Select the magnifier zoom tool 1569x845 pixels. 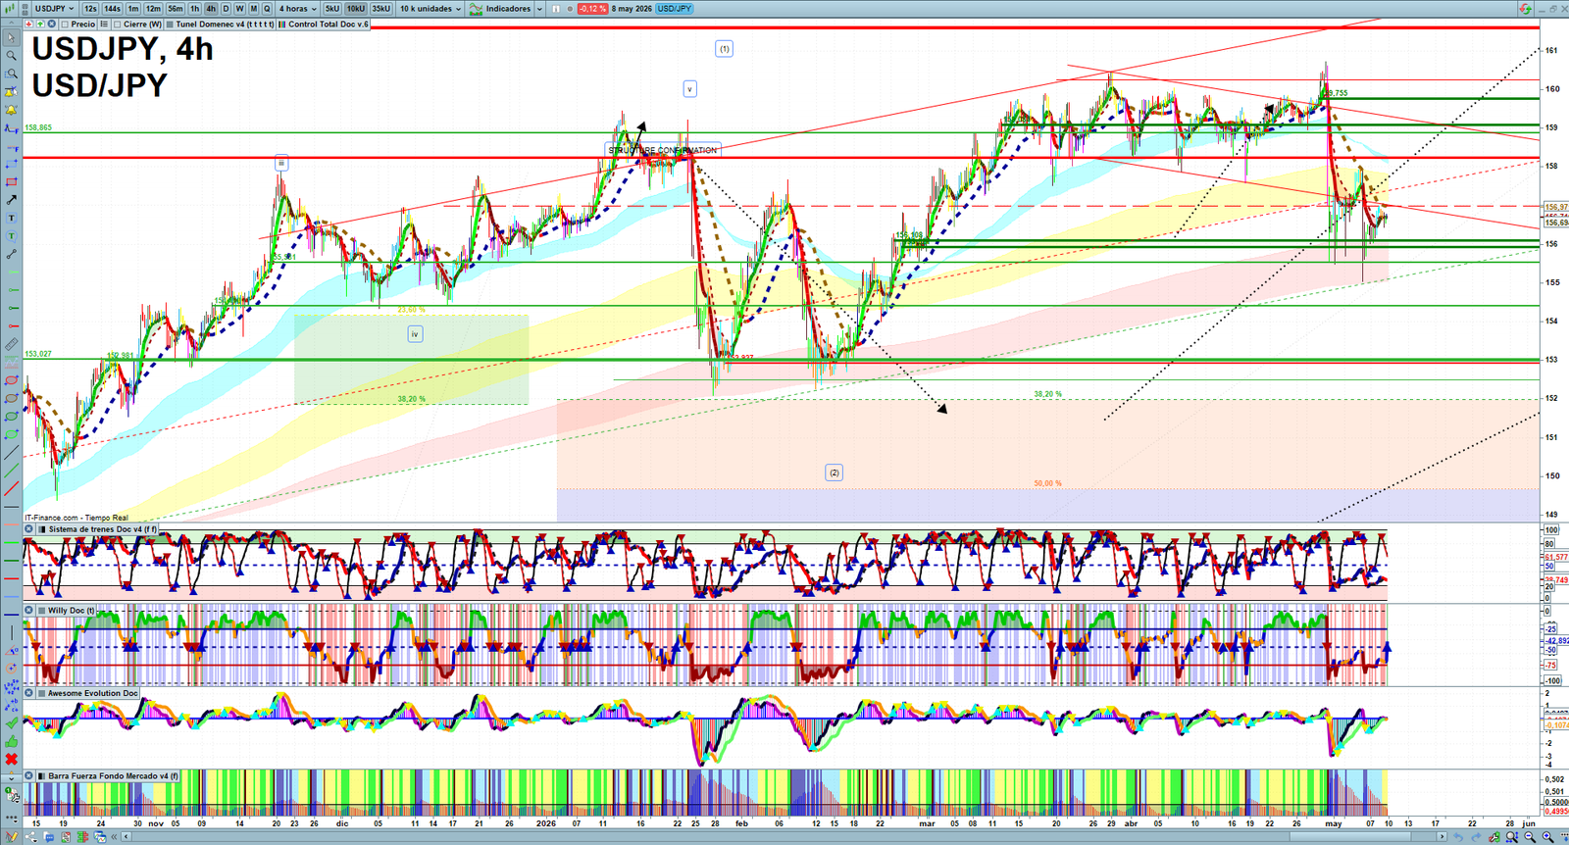coord(12,55)
